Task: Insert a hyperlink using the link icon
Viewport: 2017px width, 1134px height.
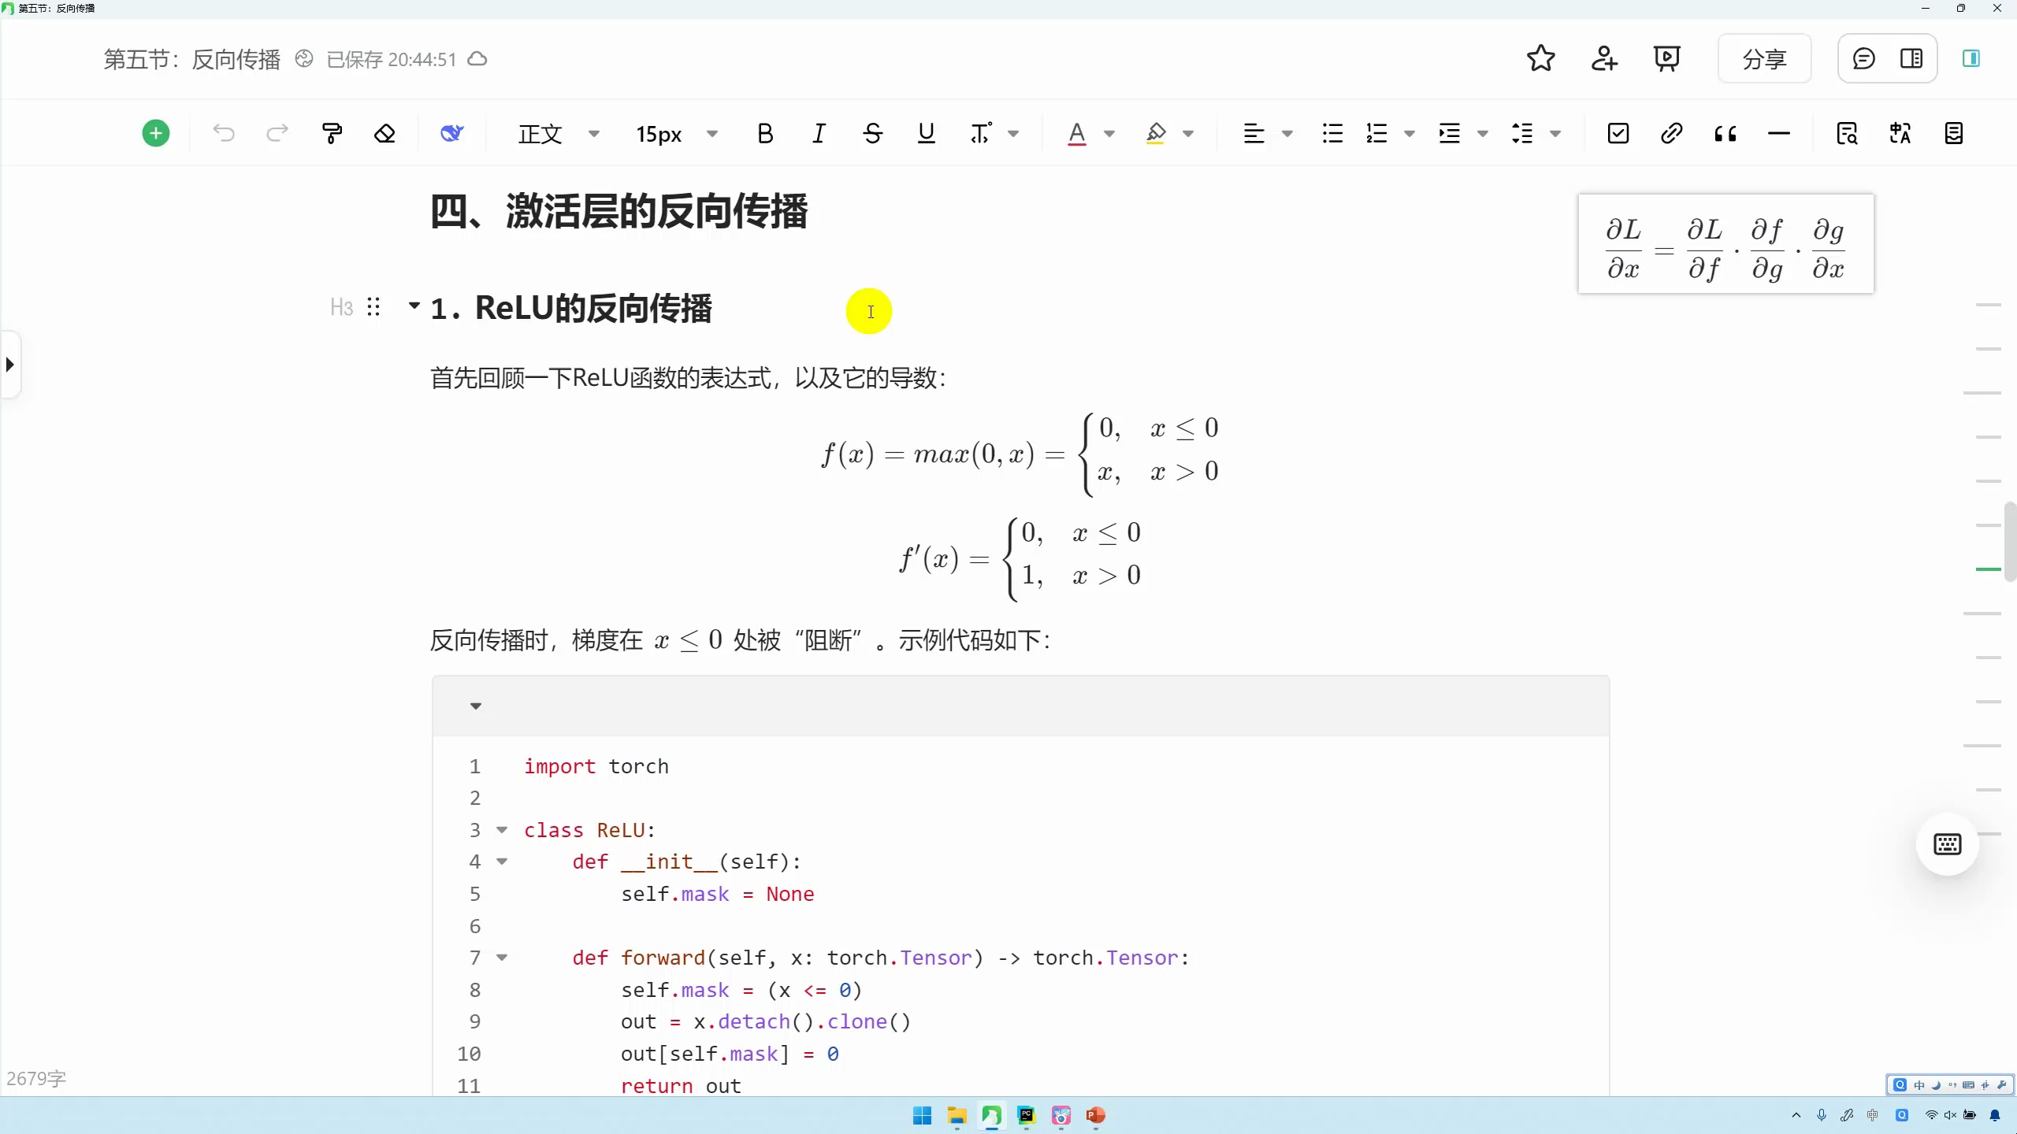Action: point(1671,132)
